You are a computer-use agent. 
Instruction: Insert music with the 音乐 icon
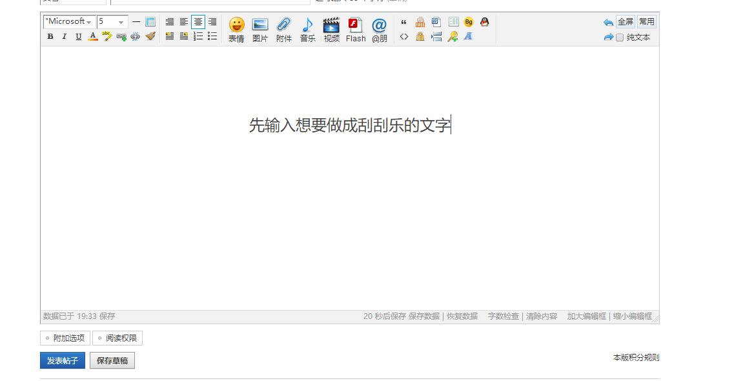(x=307, y=30)
